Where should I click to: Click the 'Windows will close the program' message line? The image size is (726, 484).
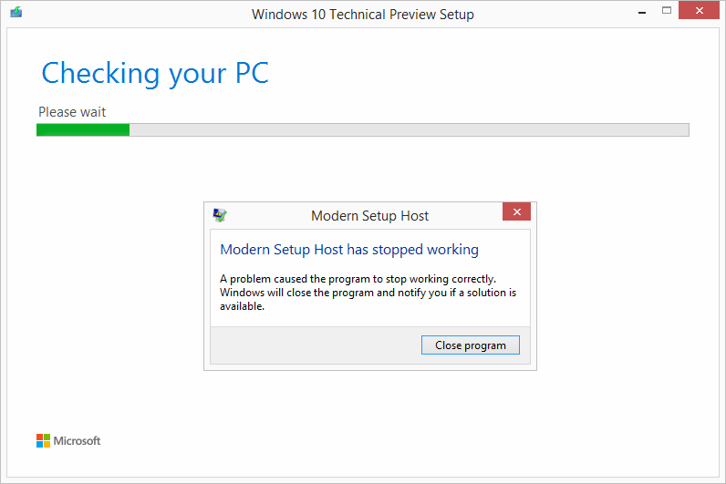click(368, 293)
